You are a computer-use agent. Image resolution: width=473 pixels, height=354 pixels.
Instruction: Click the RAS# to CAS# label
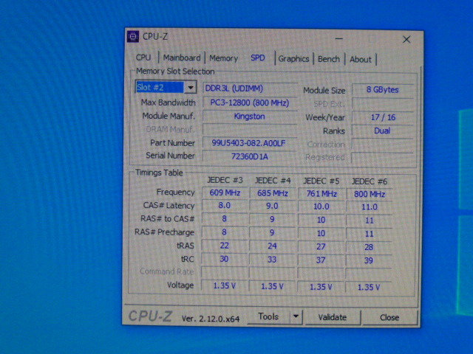pyautogui.click(x=168, y=219)
